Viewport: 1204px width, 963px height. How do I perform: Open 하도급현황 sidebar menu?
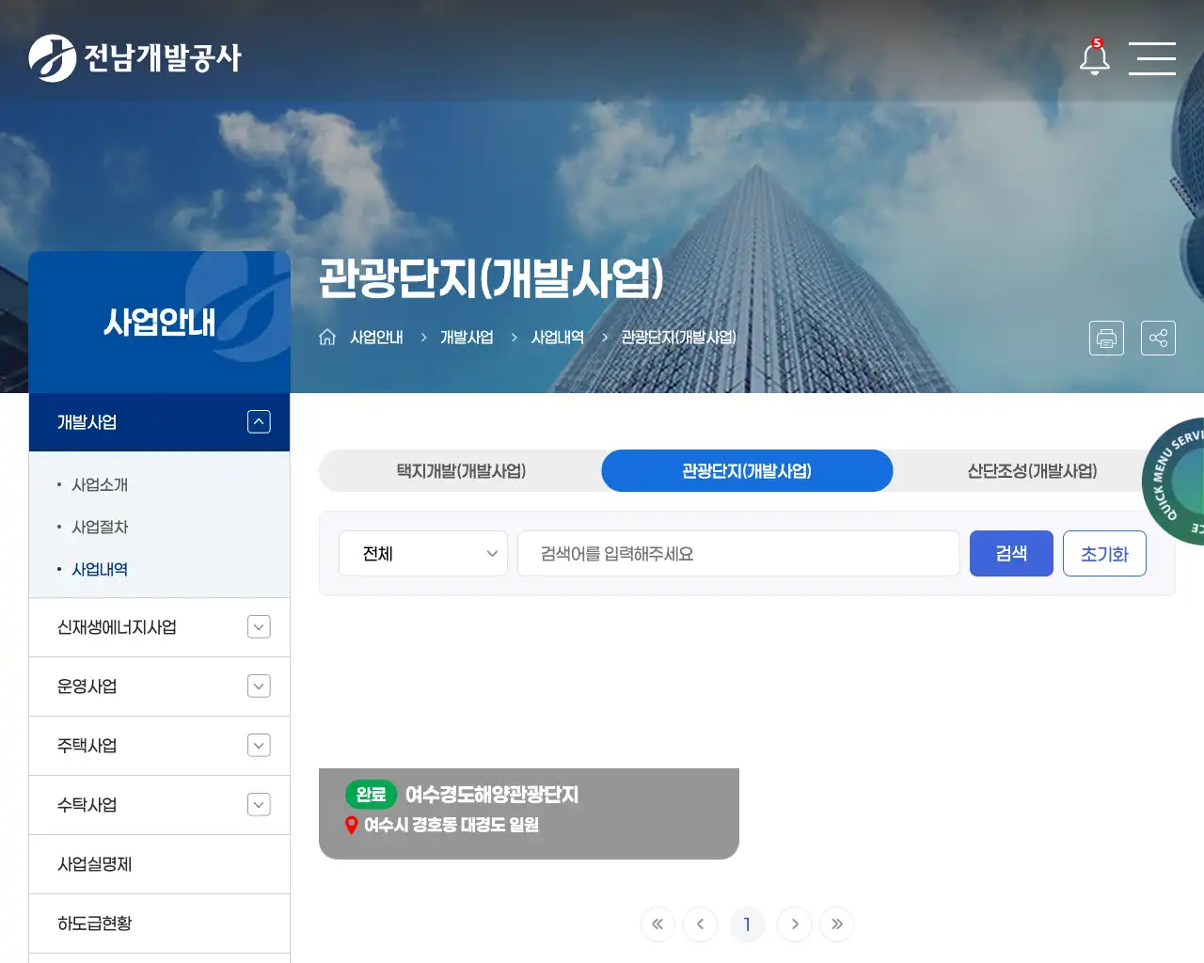[x=159, y=924]
